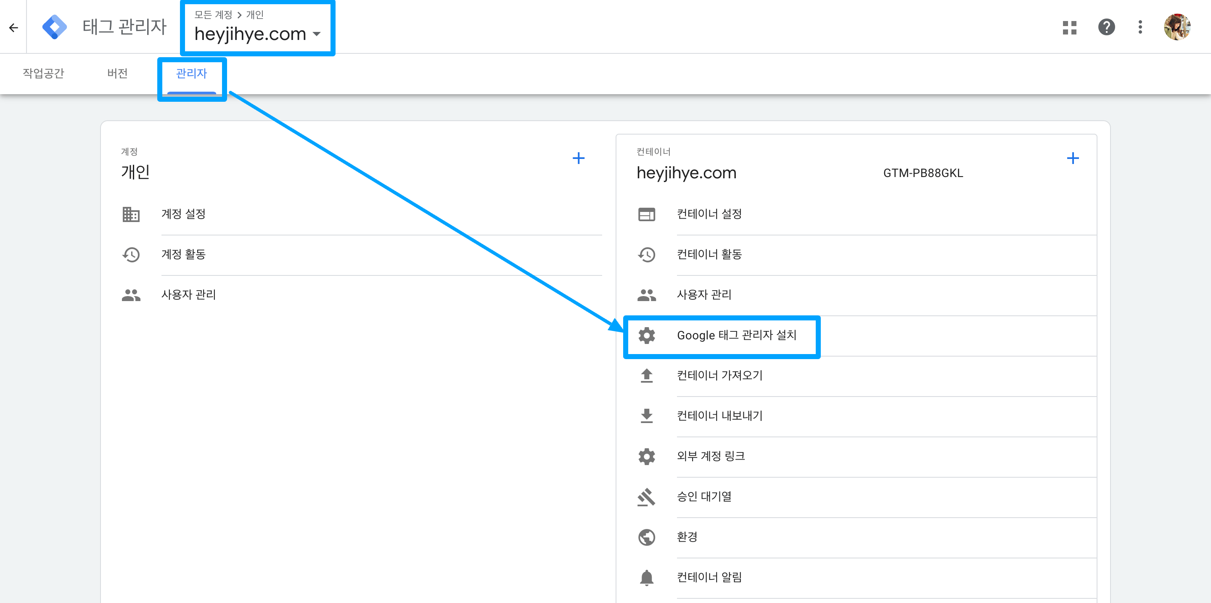The image size is (1211, 603).
Task: Add a new account with plus icon
Action: [x=578, y=159]
